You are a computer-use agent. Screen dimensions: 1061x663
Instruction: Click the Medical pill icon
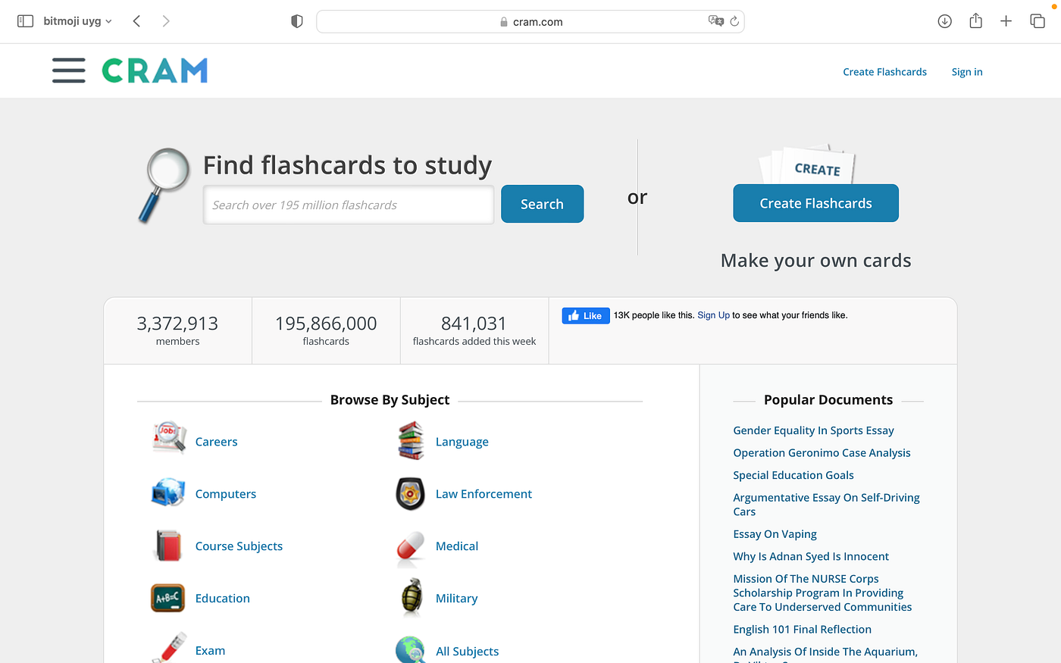pyautogui.click(x=411, y=548)
